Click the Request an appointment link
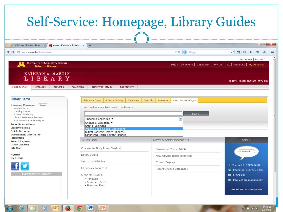Image resolution: width=283 pixels, height=212 pixels. [255, 180]
